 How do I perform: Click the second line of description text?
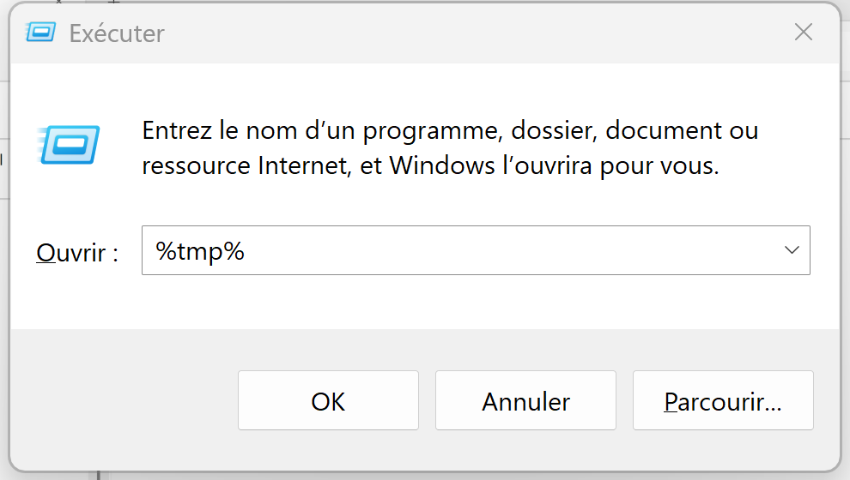pyautogui.click(x=429, y=165)
